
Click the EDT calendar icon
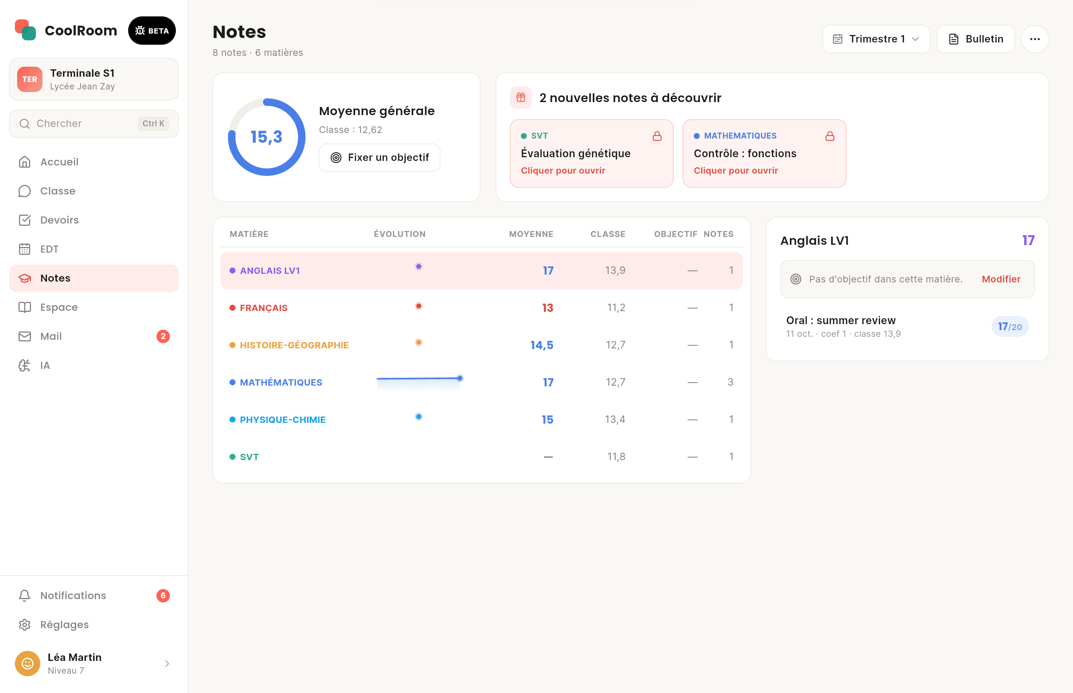click(x=25, y=249)
